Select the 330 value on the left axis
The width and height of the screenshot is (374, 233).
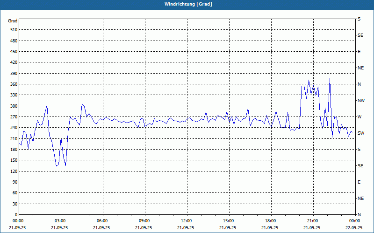pyautogui.click(x=14, y=95)
